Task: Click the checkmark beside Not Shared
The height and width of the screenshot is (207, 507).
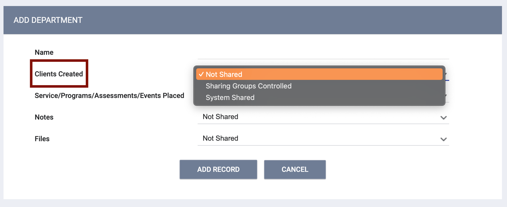Action: [x=201, y=74]
